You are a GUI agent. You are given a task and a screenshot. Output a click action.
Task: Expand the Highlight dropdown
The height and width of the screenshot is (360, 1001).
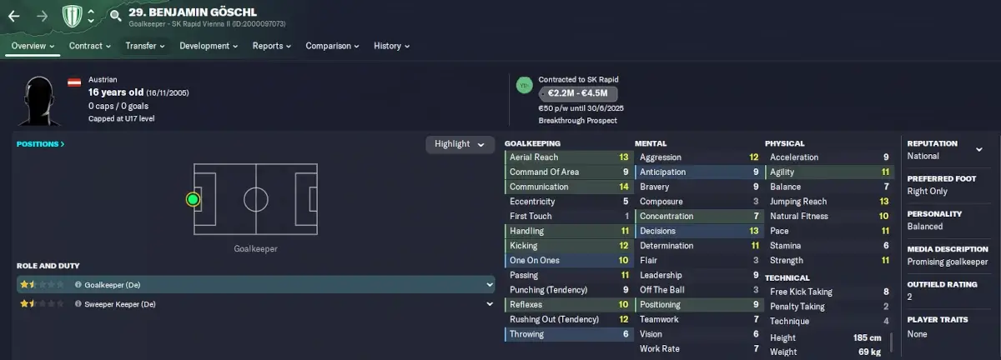point(459,144)
